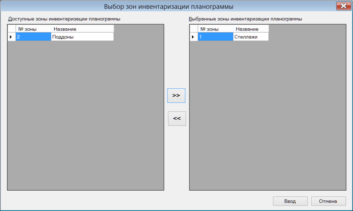Image resolution: width=353 pixels, height=211 pixels.
Task: Click select-all corner cell of selected grid
Action: point(194,29)
